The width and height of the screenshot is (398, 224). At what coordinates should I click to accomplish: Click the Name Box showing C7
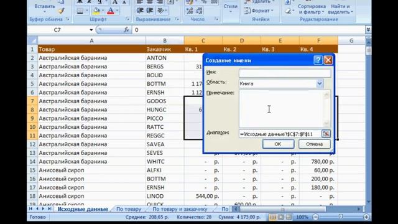tap(57, 30)
